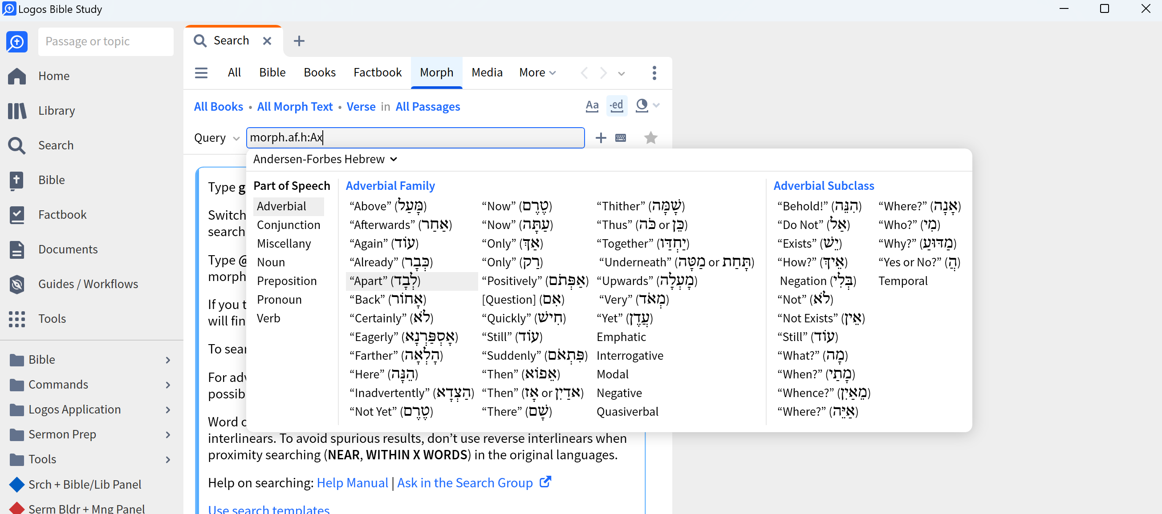Select Verb under Part of Speech
This screenshot has height=514, width=1162.
pyautogui.click(x=268, y=318)
